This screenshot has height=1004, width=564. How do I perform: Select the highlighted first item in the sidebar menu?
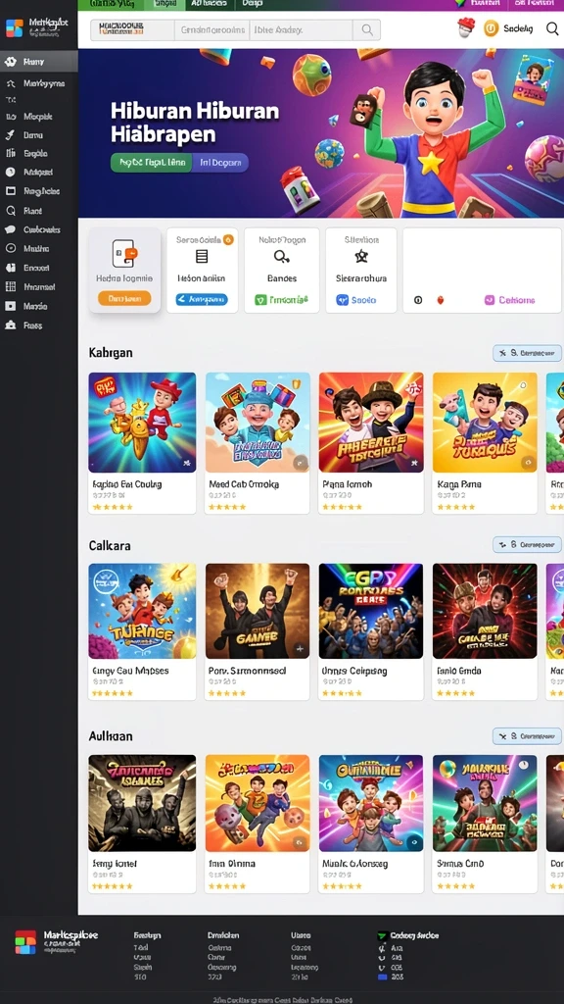pyautogui.click(x=39, y=62)
